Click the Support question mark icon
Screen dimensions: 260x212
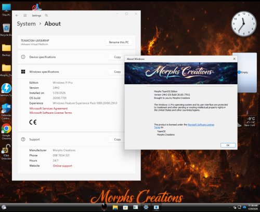[x=23, y=139]
